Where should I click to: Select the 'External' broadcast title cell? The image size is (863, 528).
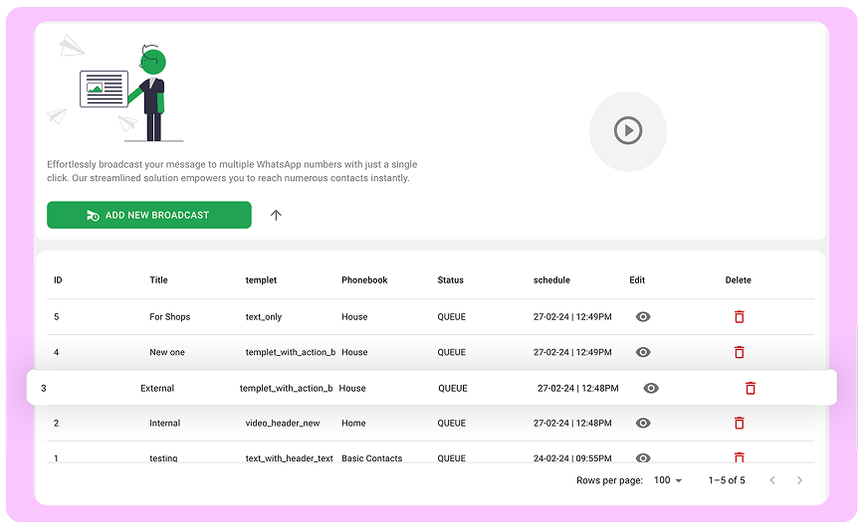[x=157, y=388]
